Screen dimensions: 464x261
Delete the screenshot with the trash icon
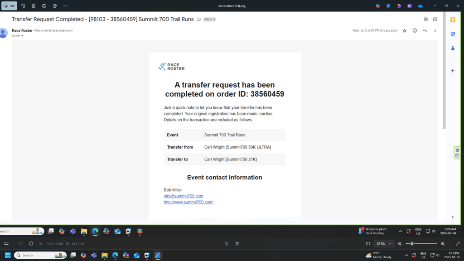tap(34, 6)
